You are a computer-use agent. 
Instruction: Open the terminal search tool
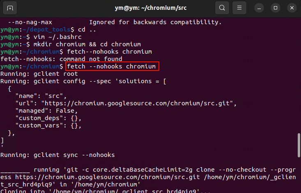[x=222, y=8]
